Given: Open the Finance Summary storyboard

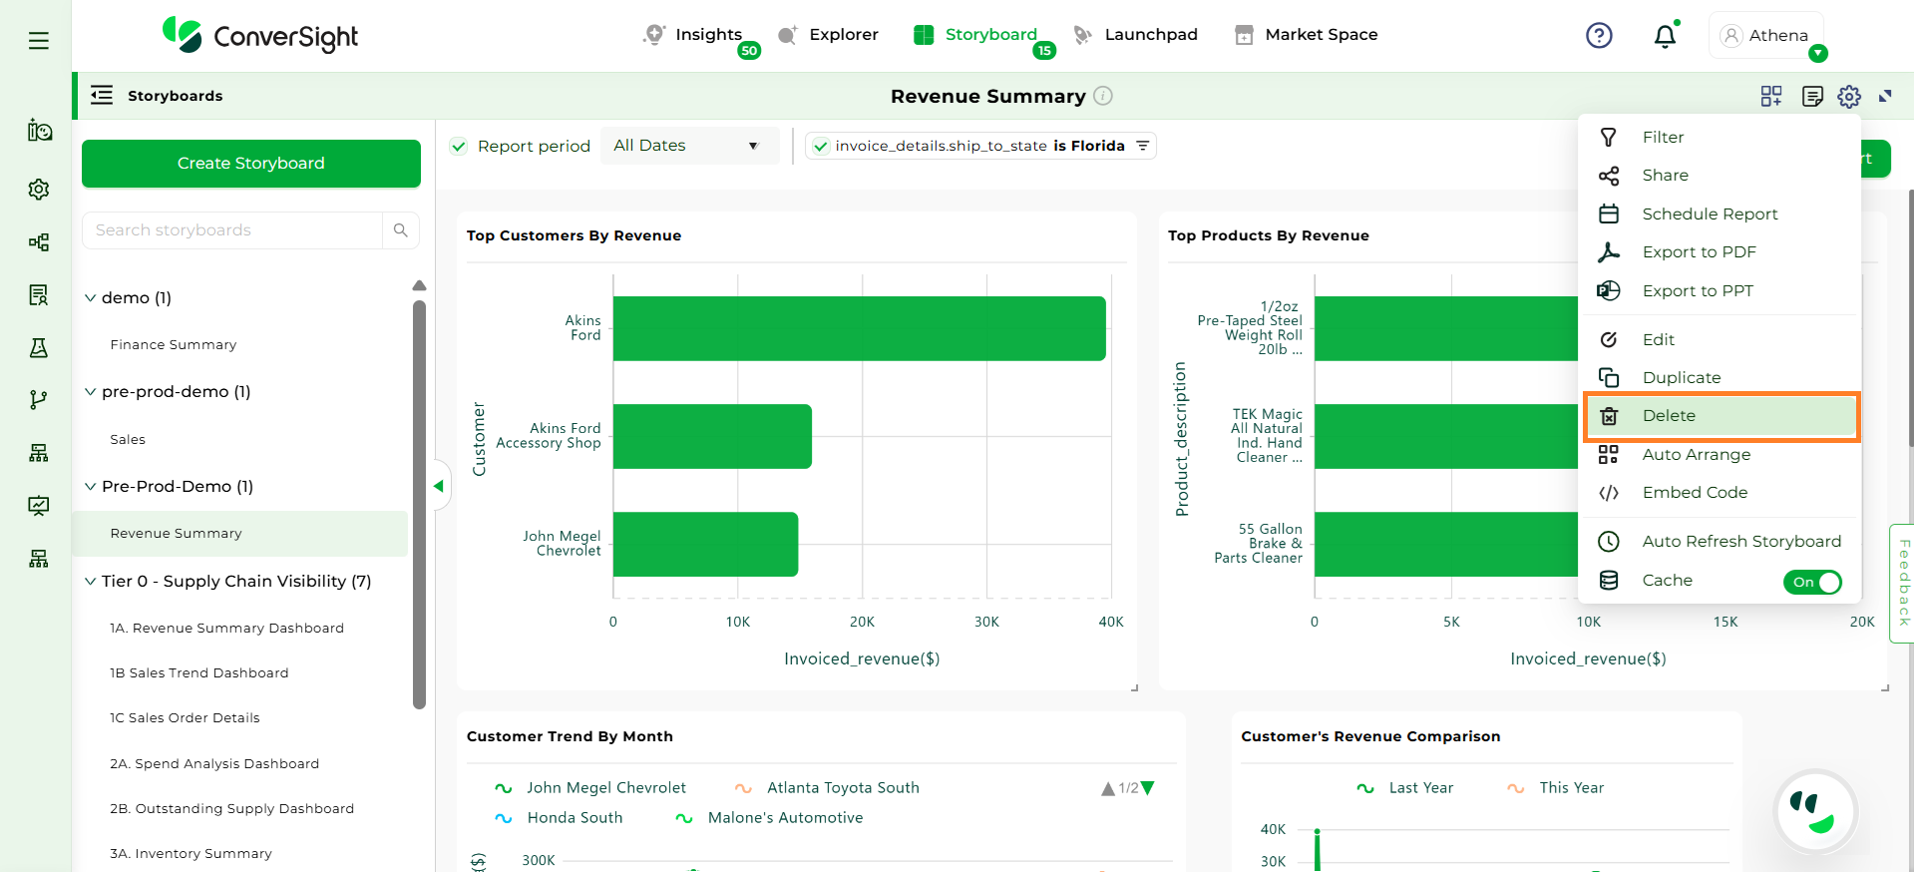Looking at the screenshot, I should click(174, 344).
